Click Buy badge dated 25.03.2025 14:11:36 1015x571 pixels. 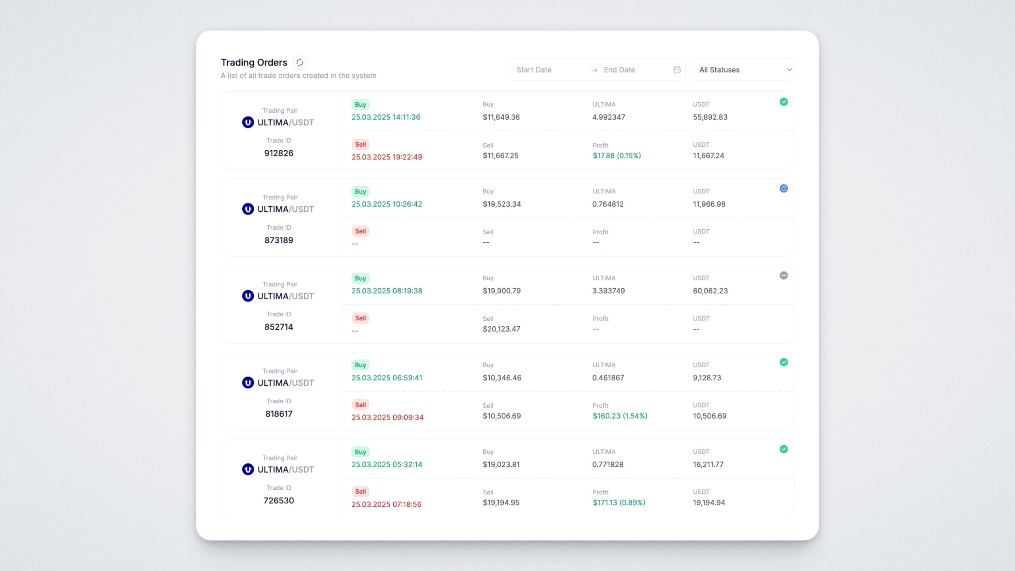click(x=360, y=105)
